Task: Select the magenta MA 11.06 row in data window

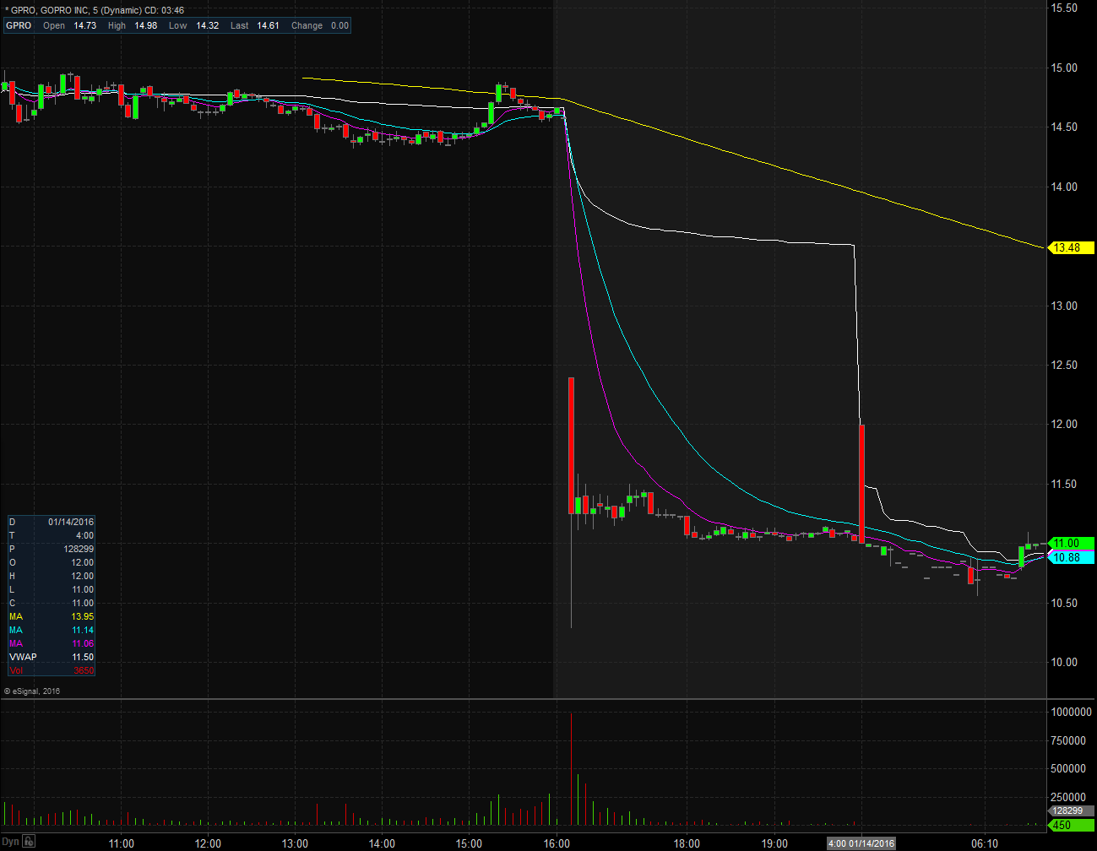Action: click(x=51, y=643)
